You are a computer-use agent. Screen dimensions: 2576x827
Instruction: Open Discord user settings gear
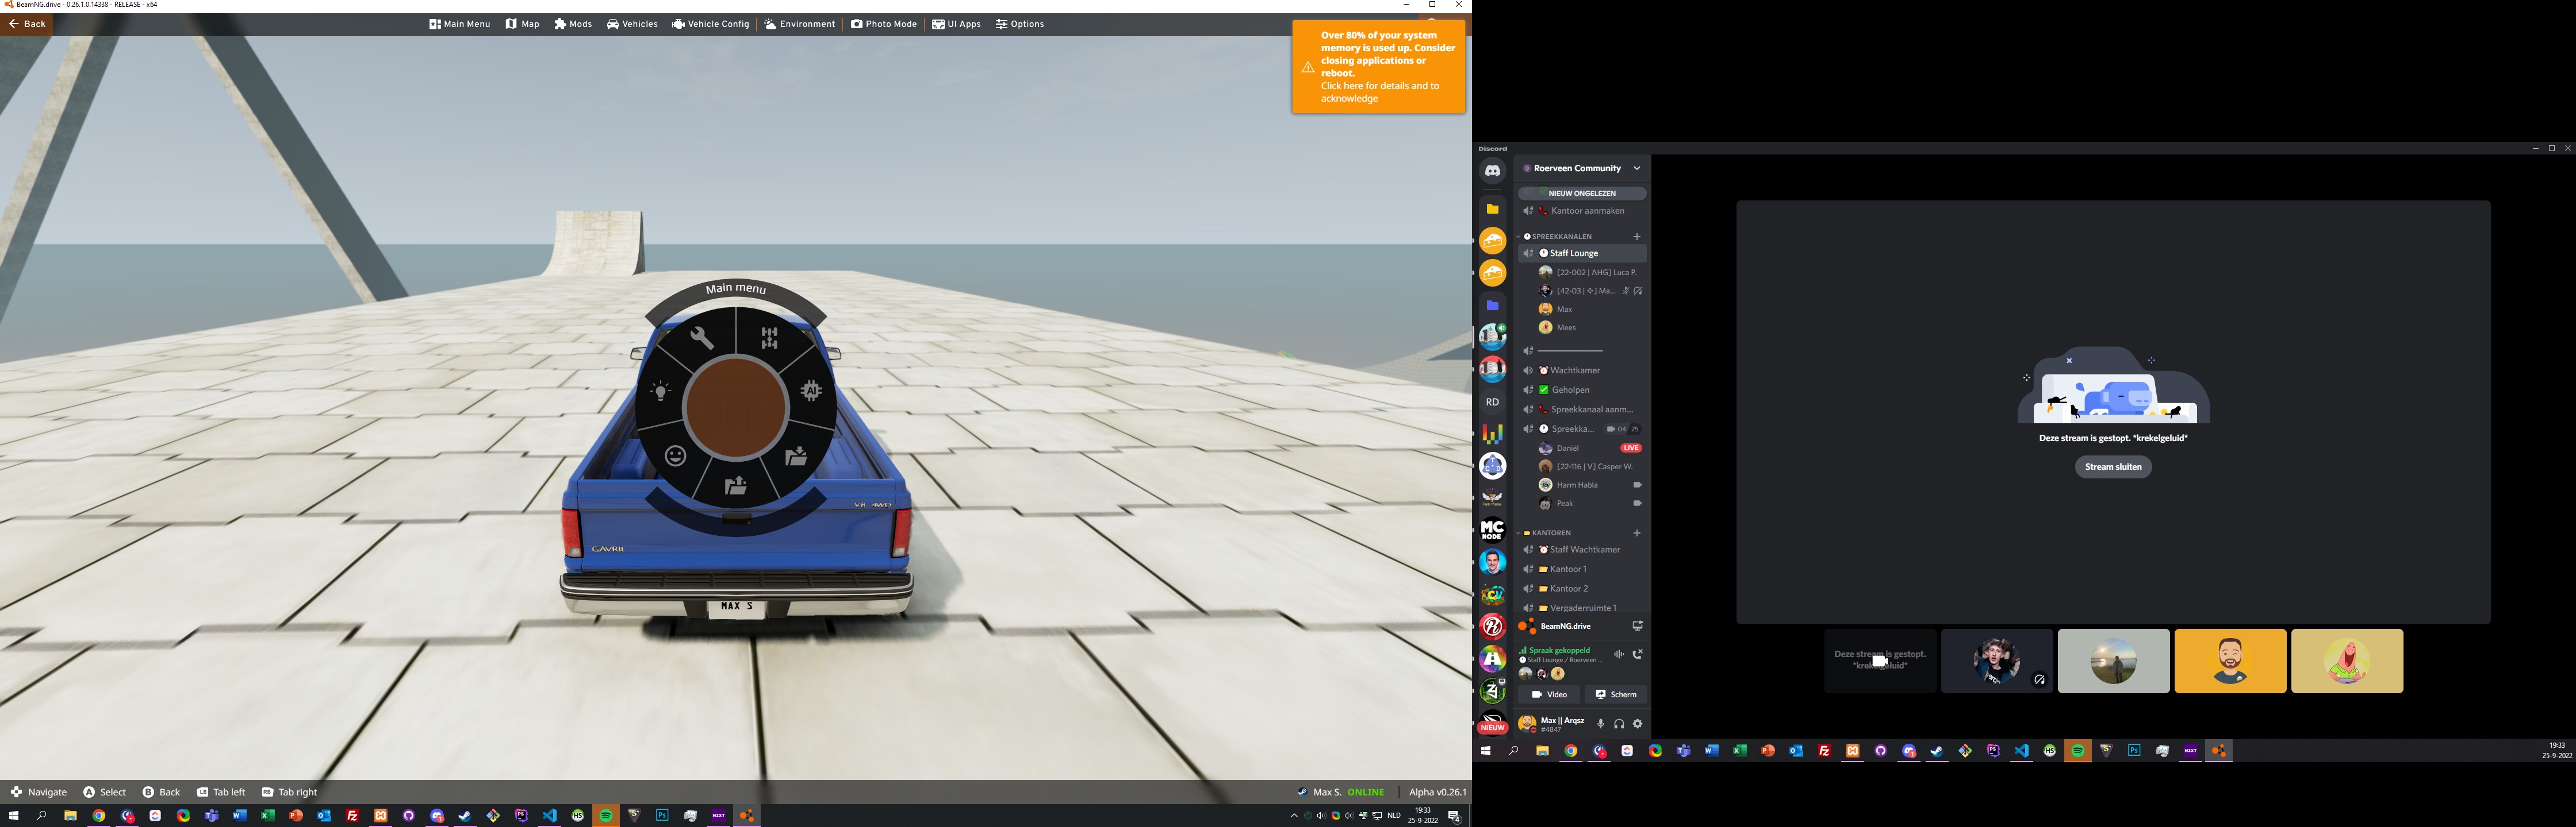click(x=1637, y=724)
